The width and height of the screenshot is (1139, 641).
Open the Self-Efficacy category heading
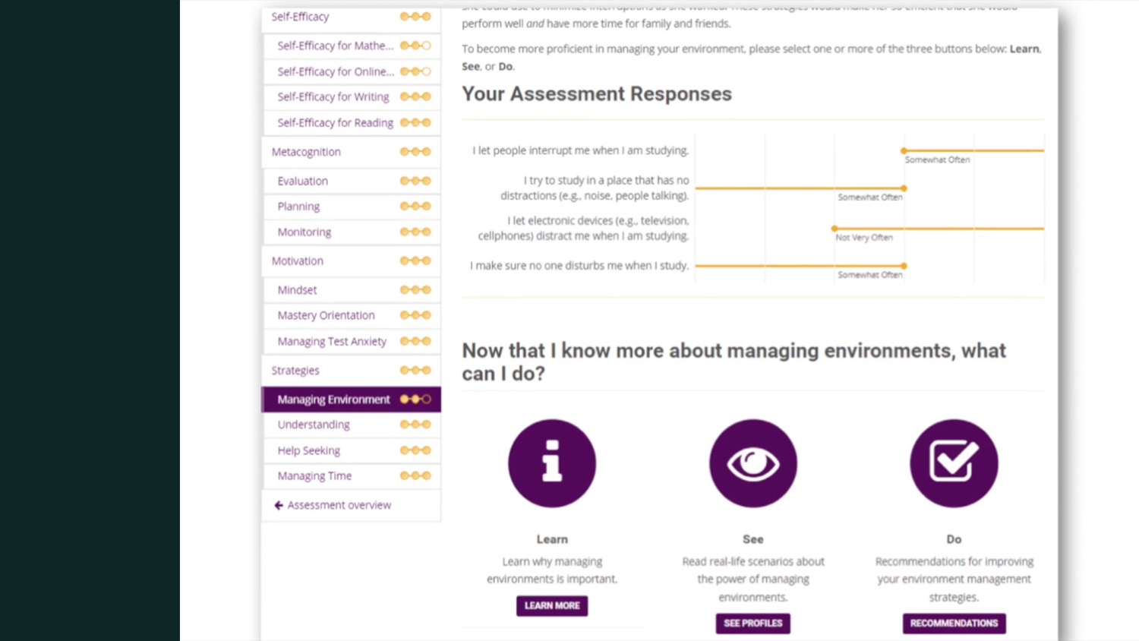pyautogui.click(x=301, y=17)
